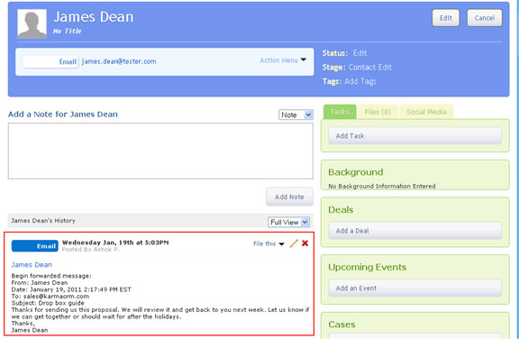The height and width of the screenshot is (339, 519).
Task: Open the Note type dropdown
Action: click(296, 115)
